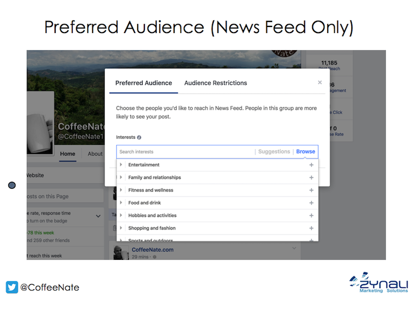Expand the Shopping and fashion category
Screen dimensions: 413x310
[x=121, y=228]
